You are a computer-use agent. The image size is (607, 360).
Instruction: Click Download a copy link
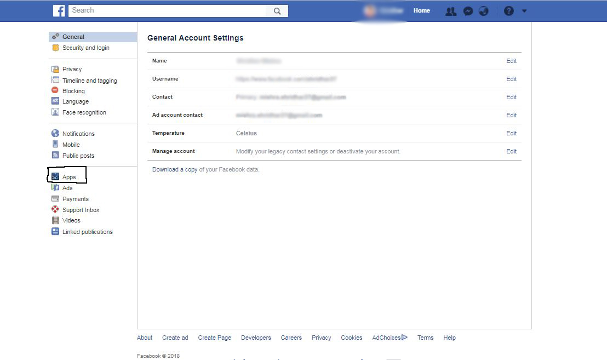coord(175,169)
